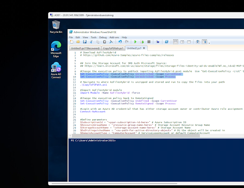Click the $OuDistinguishedName variable line
This screenshot has width=244, height=188.
pos(152,130)
